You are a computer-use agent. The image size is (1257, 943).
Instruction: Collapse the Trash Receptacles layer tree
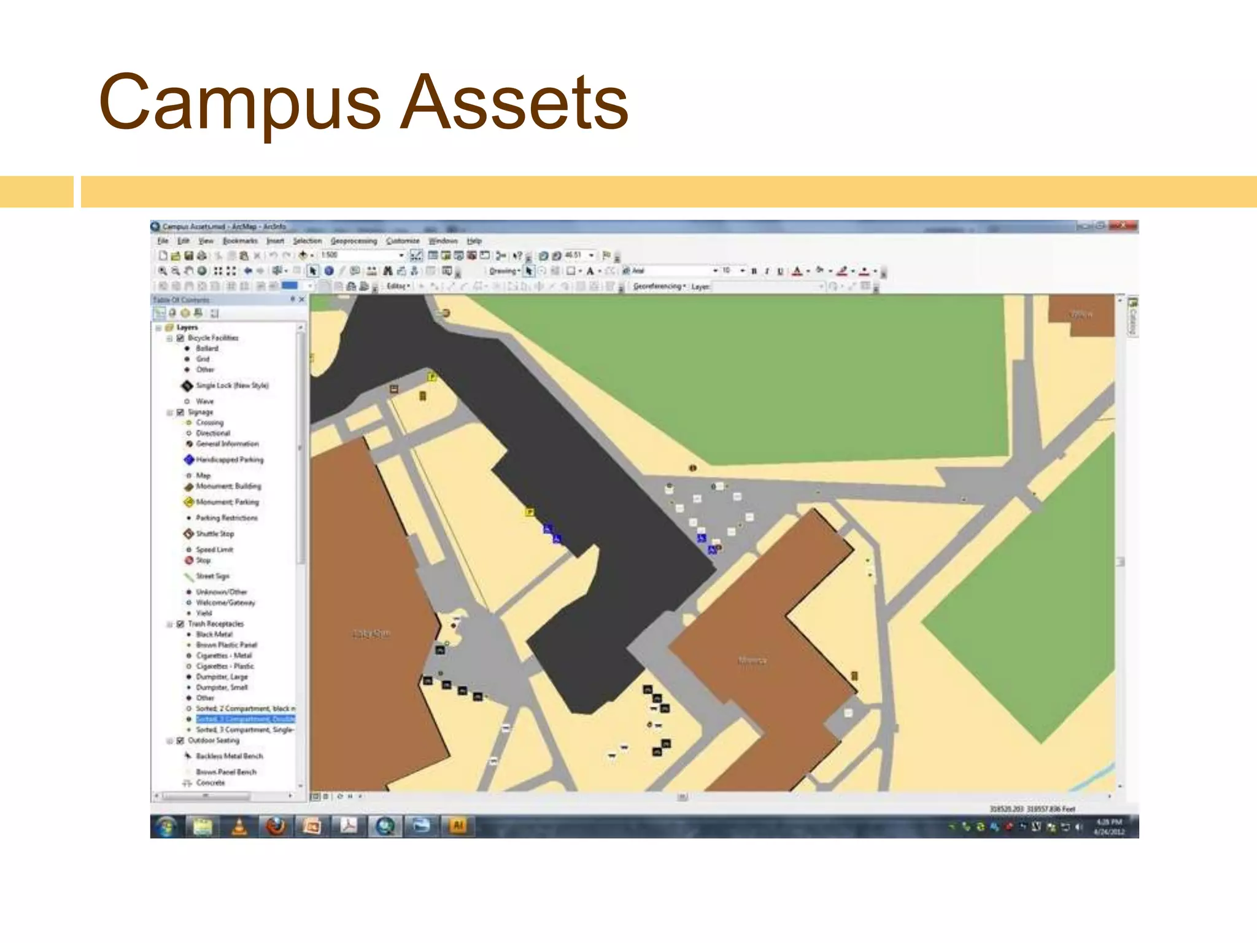click(170, 624)
